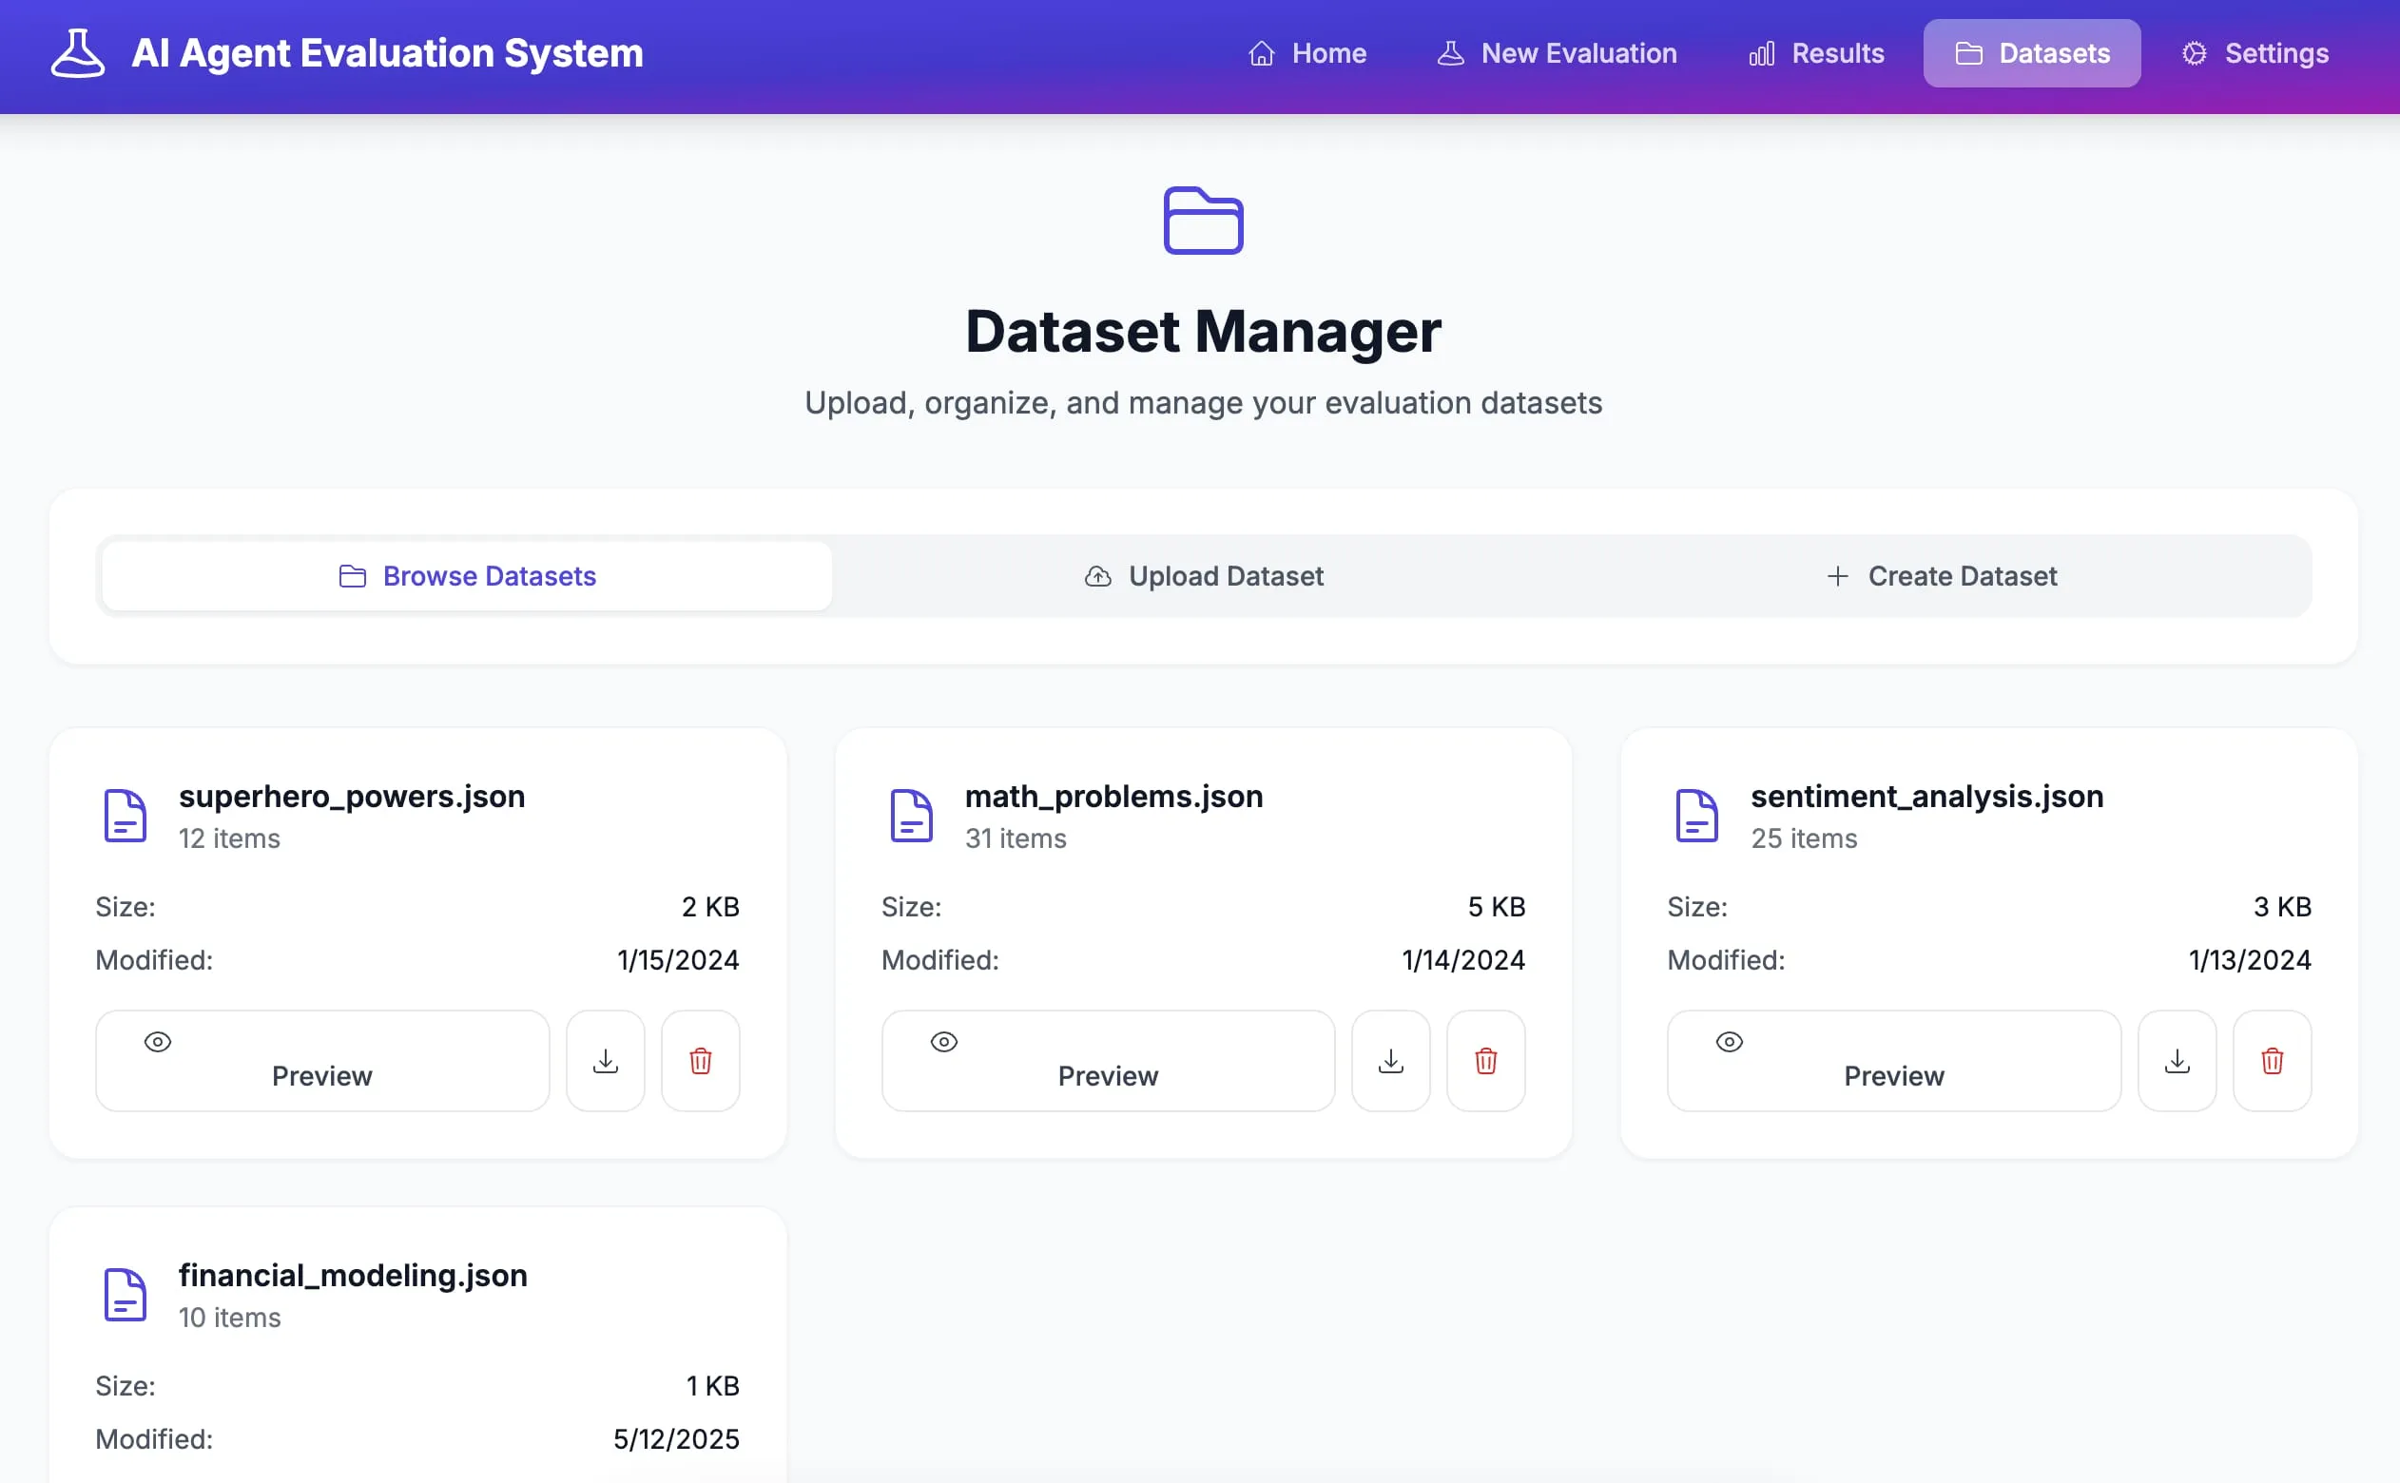The image size is (2400, 1483).
Task: Open Settings from the navigation bar
Action: [x=2254, y=53]
